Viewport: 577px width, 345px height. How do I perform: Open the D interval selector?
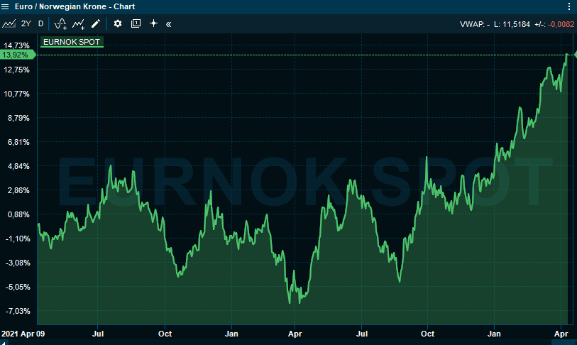[41, 24]
